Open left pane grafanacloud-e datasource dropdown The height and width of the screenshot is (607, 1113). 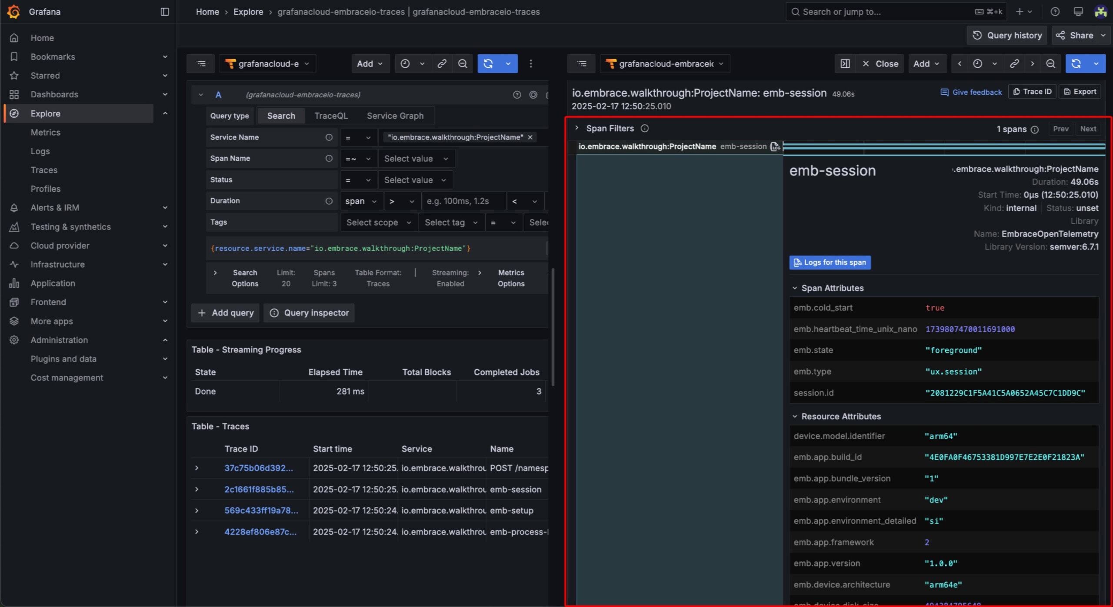[x=268, y=64]
